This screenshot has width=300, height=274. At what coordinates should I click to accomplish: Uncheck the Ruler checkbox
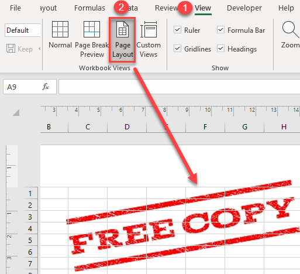pyautogui.click(x=177, y=30)
